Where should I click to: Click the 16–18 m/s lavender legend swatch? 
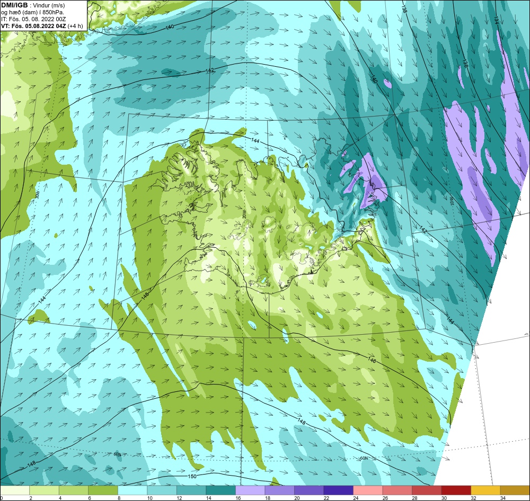(x=250, y=490)
